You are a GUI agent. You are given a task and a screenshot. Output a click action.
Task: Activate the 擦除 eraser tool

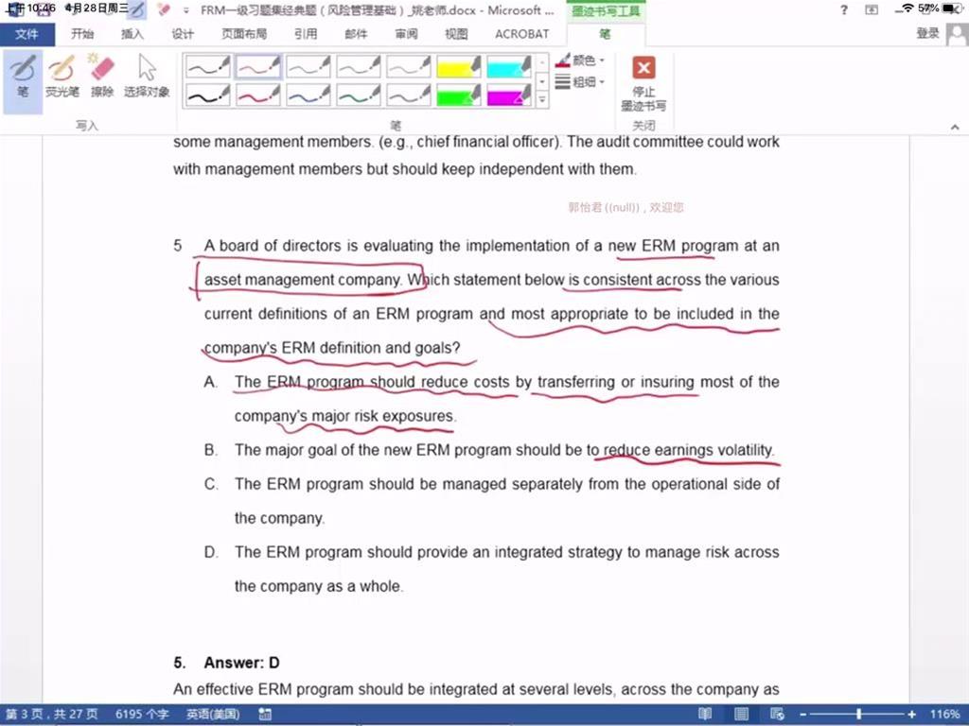(x=102, y=76)
